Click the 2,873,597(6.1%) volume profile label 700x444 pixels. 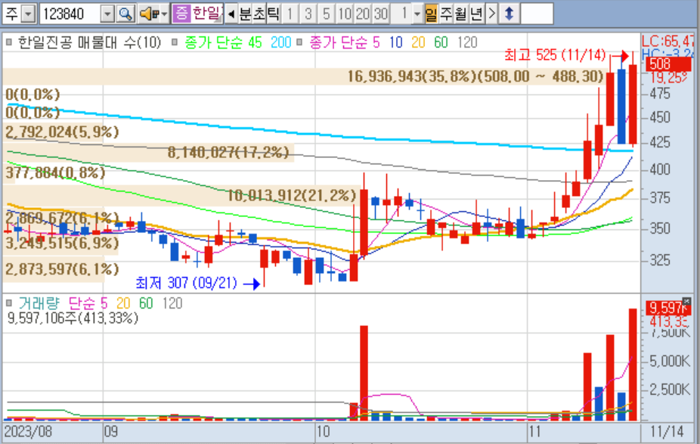[62, 269]
